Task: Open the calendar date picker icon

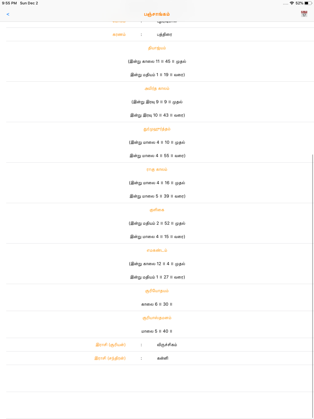Action: point(304,14)
